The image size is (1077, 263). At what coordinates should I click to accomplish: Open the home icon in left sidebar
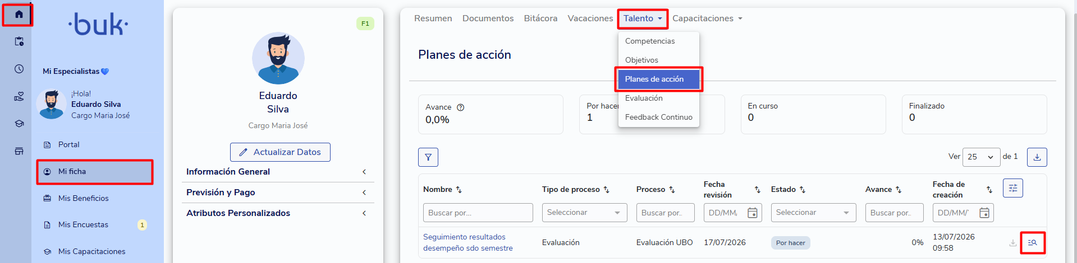[19, 14]
